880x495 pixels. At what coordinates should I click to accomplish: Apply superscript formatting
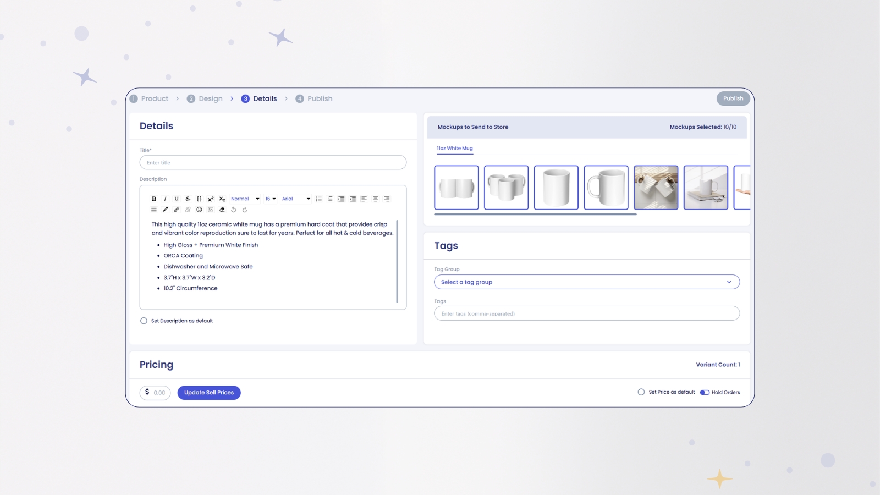(x=211, y=199)
